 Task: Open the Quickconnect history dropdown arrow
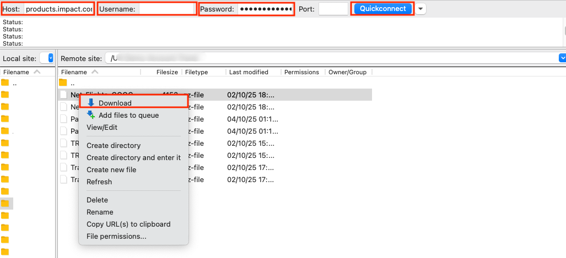point(422,9)
